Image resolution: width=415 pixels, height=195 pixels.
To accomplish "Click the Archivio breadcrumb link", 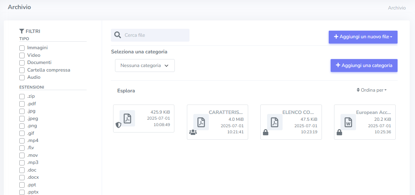I will coord(396,8).
